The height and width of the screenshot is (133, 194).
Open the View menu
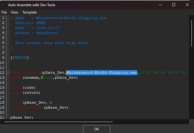[x=14, y=12]
